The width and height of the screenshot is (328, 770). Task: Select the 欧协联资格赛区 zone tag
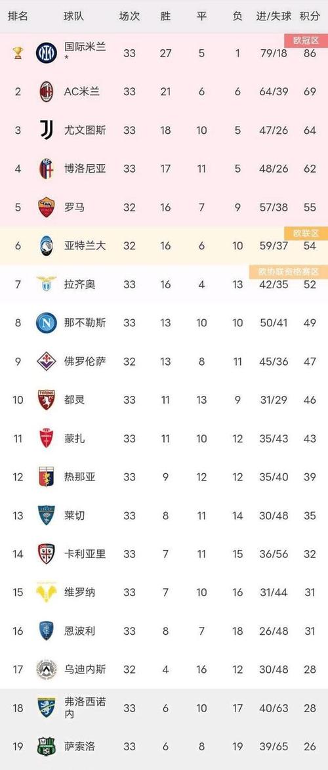288,272
